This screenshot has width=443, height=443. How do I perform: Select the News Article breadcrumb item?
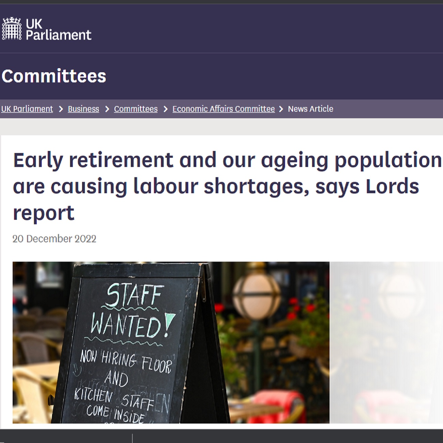(310, 109)
